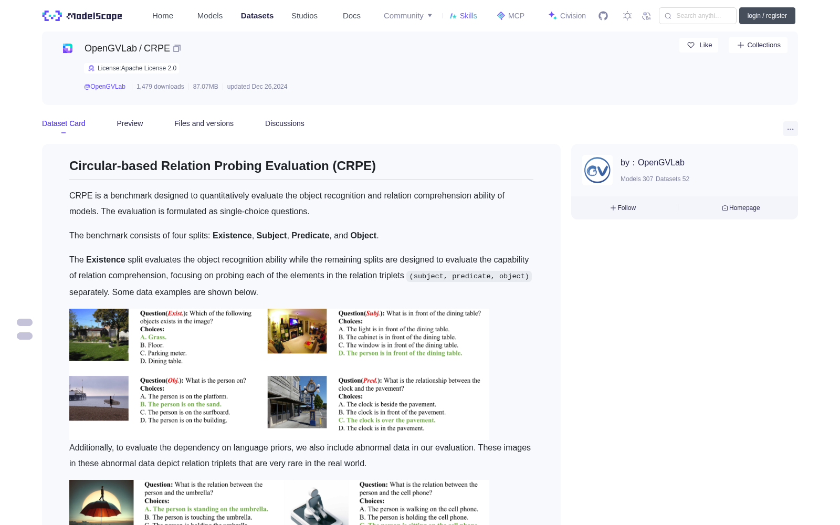
Task: Open the Skills navigation item
Action: point(463,16)
